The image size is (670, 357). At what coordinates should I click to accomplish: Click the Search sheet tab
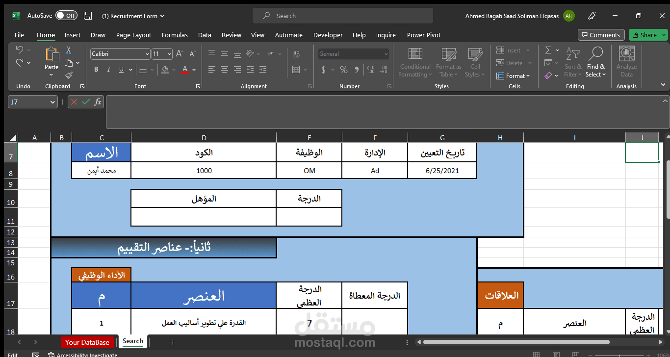pyautogui.click(x=133, y=341)
